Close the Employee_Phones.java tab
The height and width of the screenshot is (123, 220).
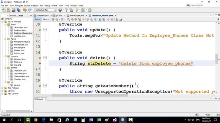tap(115, 15)
